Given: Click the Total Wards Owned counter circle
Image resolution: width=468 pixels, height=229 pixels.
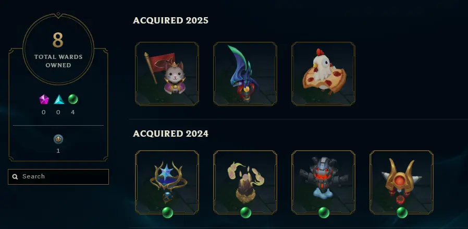Looking at the screenshot, I should (x=58, y=49).
